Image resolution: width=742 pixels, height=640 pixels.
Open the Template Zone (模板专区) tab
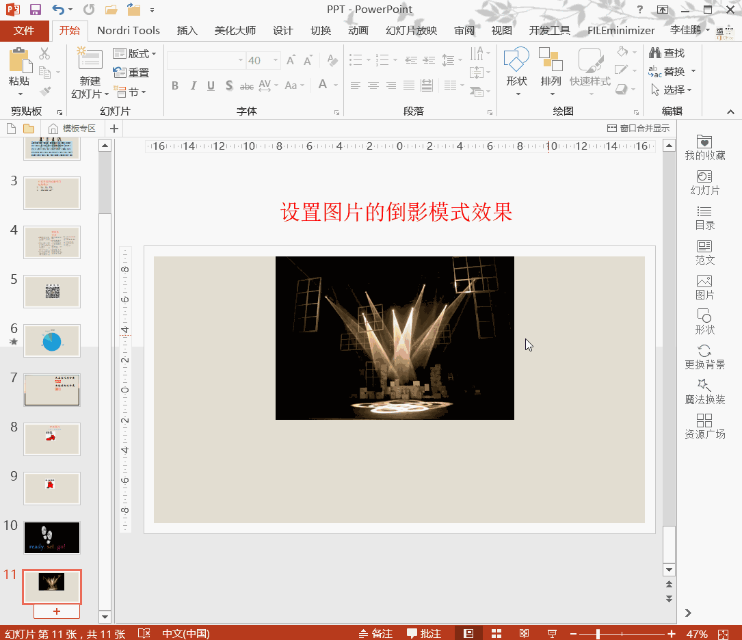pos(72,128)
